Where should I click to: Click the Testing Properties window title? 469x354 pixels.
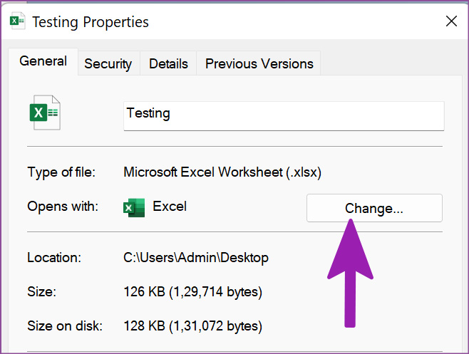coord(91,22)
